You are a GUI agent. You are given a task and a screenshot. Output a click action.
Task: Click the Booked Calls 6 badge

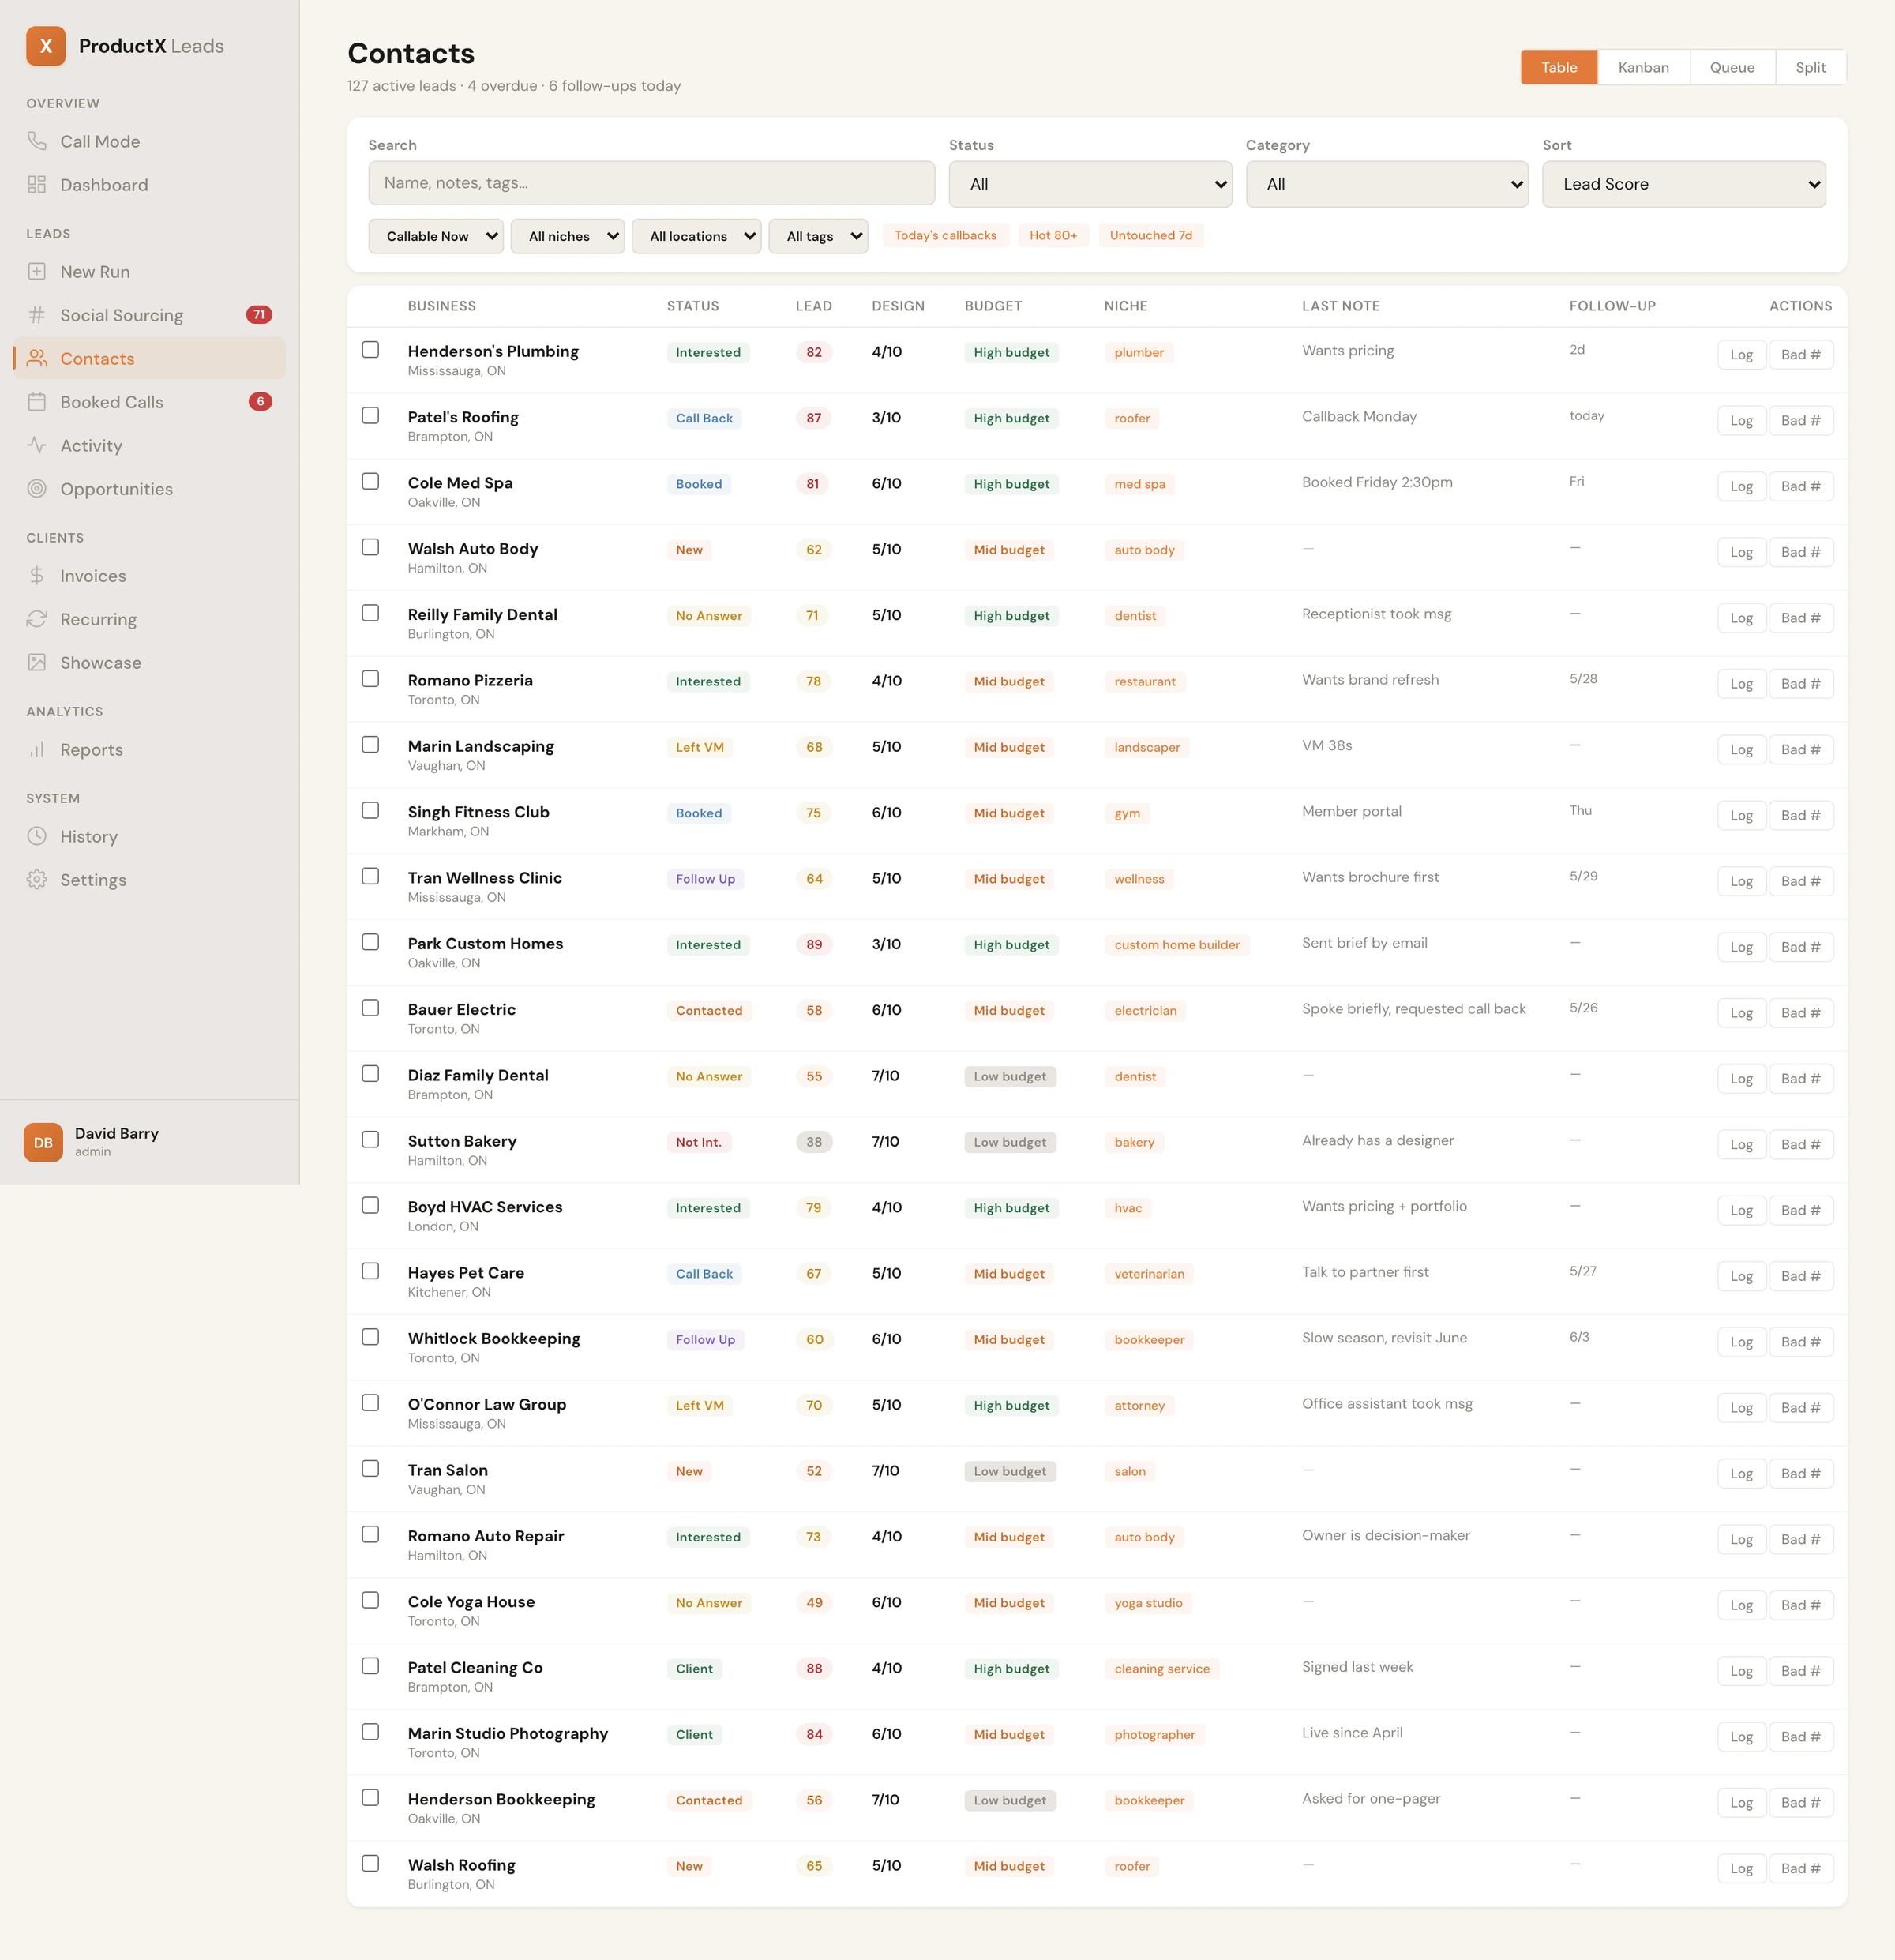[260, 402]
